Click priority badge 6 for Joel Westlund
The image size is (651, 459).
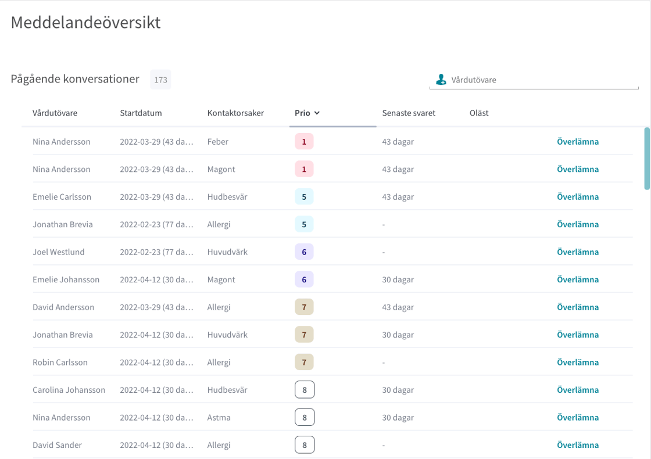304,252
